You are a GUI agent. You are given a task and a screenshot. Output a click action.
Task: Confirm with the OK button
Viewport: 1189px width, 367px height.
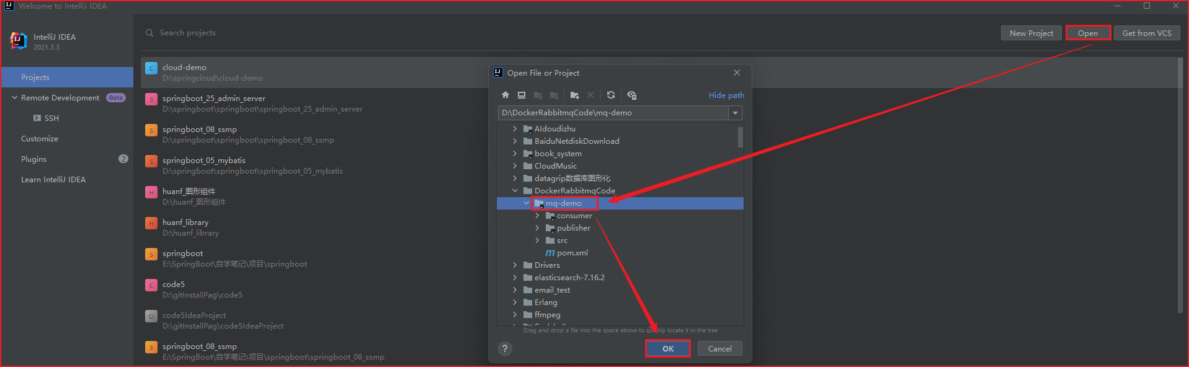click(x=668, y=348)
